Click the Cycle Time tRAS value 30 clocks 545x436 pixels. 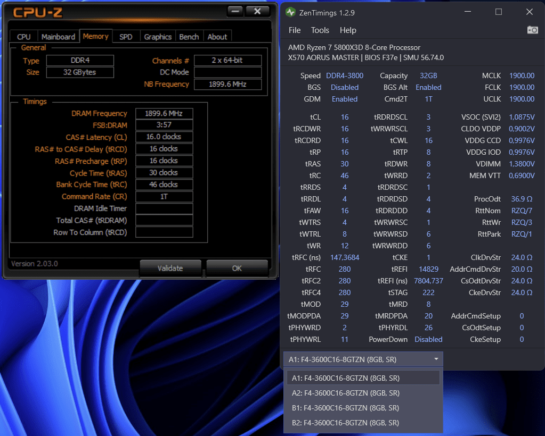(164, 173)
